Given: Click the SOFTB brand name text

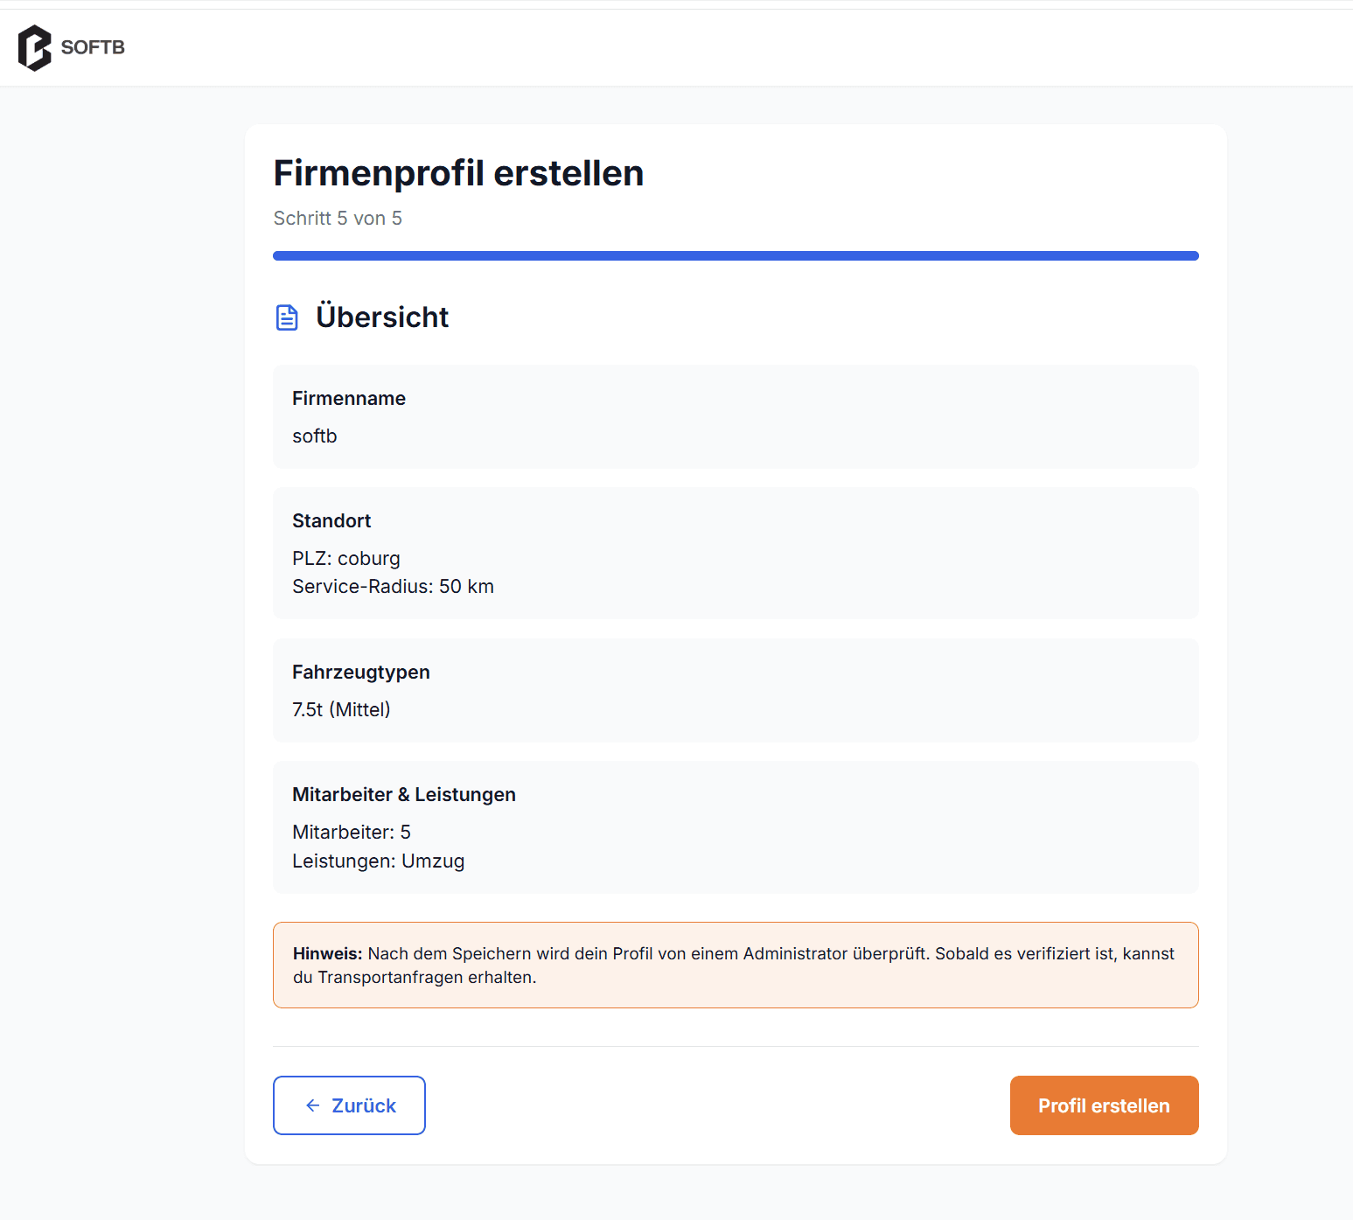Looking at the screenshot, I should tap(93, 47).
